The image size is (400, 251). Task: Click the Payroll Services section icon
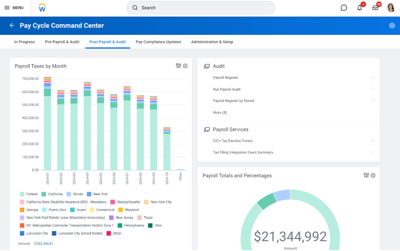(207, 130)
